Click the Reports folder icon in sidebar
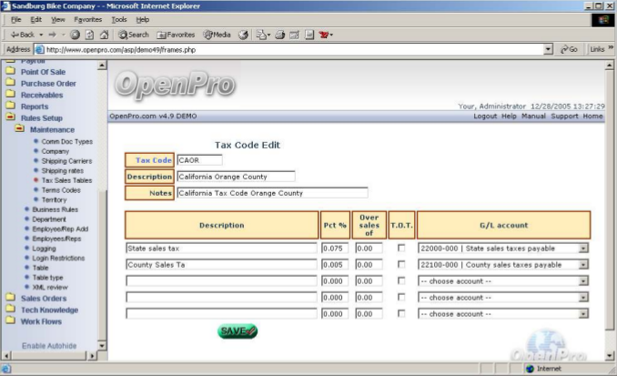Screen dimensions: 617x376 9,107
